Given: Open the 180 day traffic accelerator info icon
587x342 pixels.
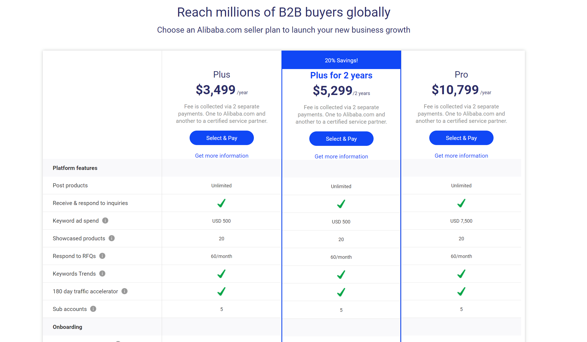Looking at the screenshot, I should point(125,291).
